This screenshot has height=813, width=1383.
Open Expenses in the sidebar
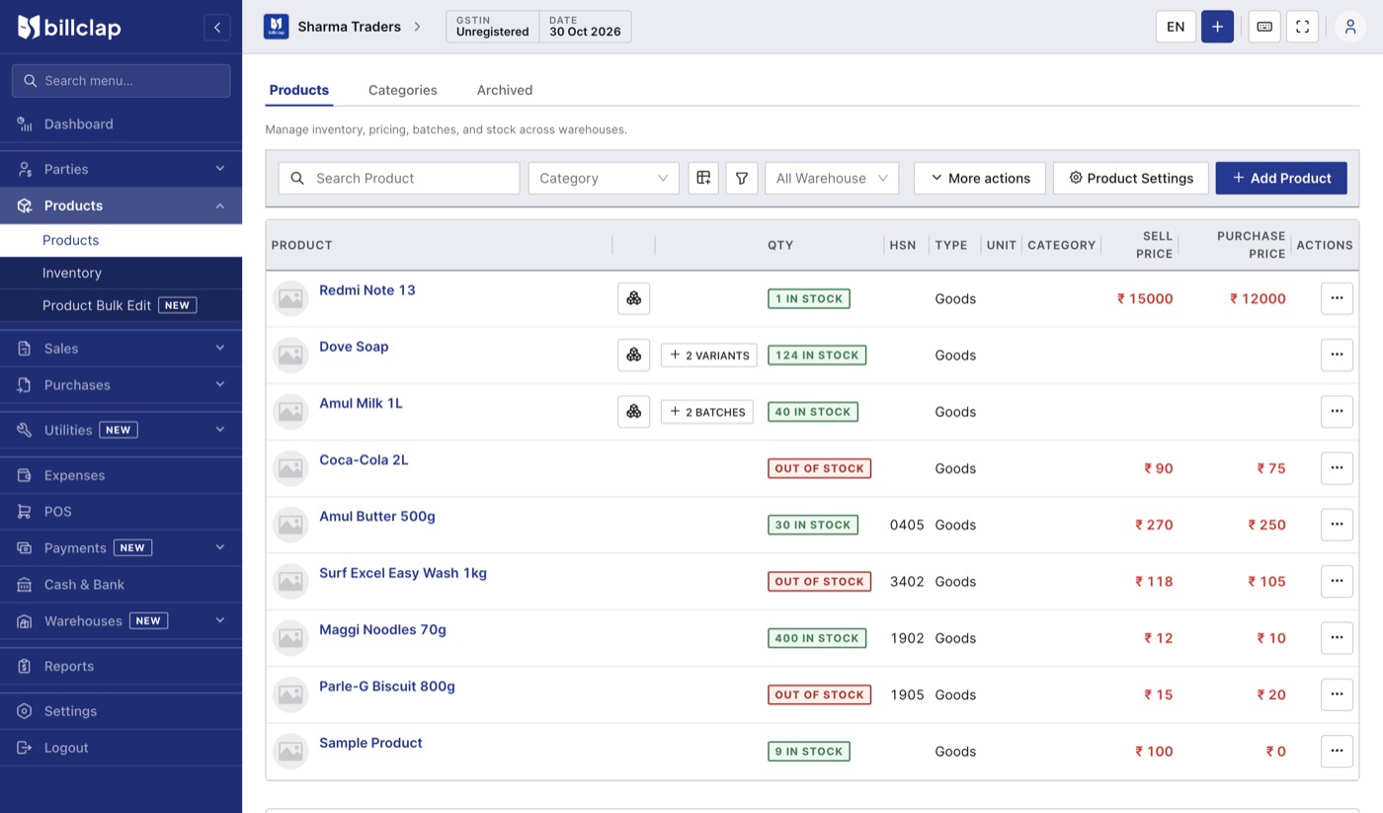tap(121, 475)
